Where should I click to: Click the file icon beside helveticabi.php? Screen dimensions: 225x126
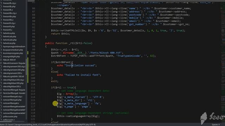tap(1, 40)
